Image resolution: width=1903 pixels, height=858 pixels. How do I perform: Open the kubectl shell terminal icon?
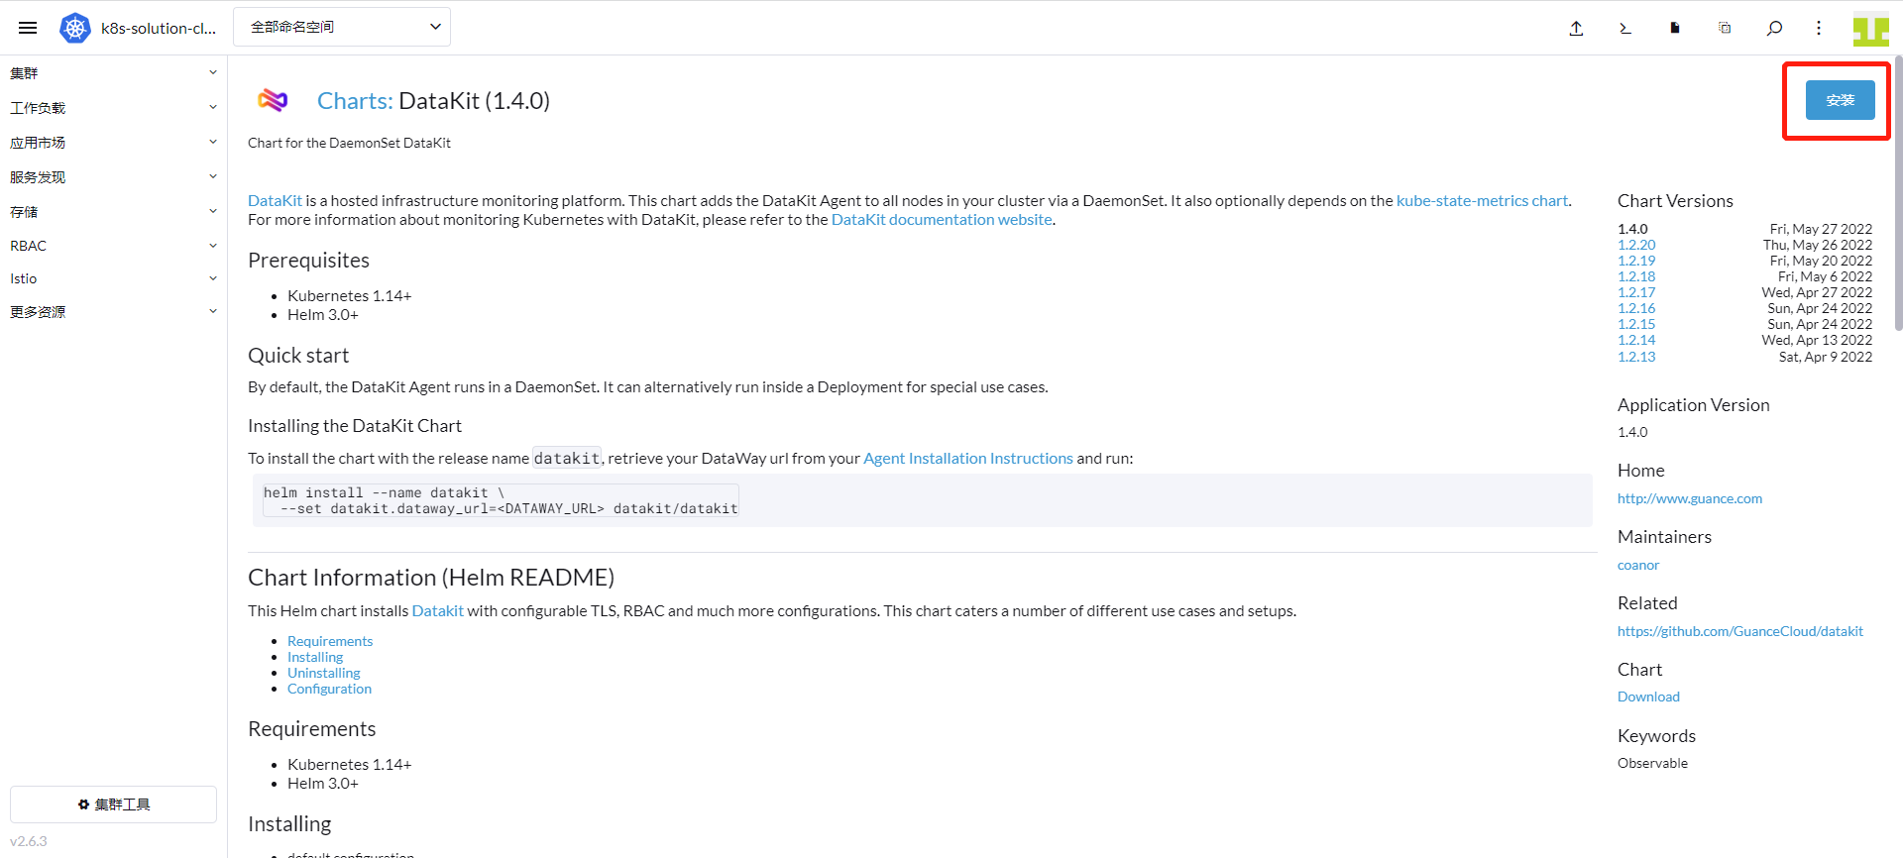(1625, 28)
